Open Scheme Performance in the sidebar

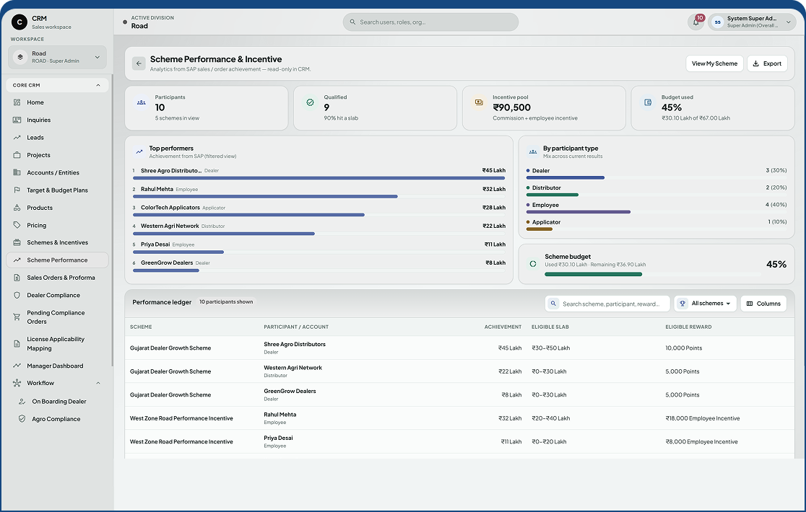(57, 260)
